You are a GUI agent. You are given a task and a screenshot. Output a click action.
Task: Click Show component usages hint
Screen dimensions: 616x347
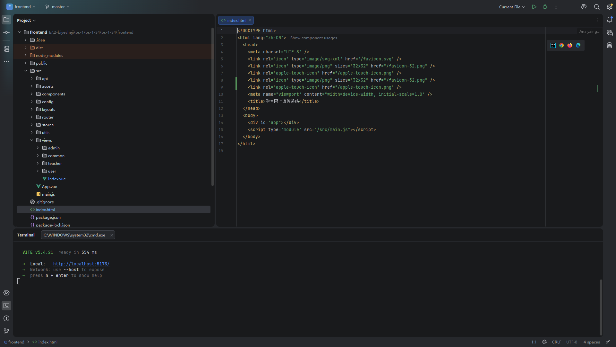[x=313, y=38]
